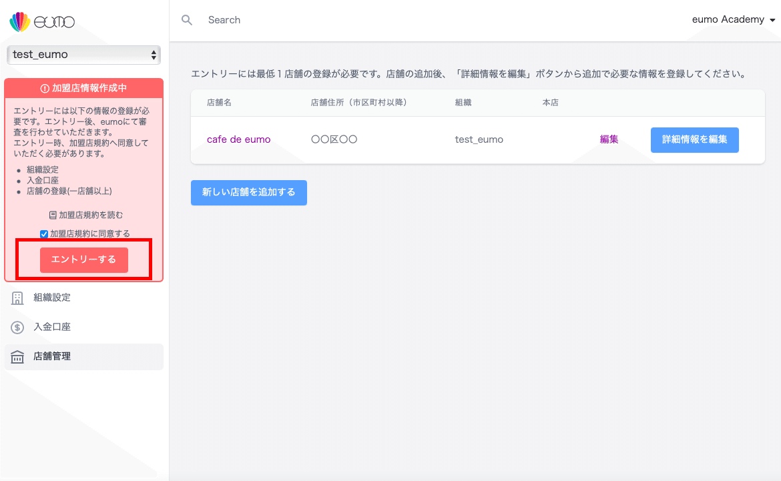Image resolution: width=781 pixels, height=481 pixels.
Task: Open 入金口座 in the sidebar
Action: (x=83, y=327)
